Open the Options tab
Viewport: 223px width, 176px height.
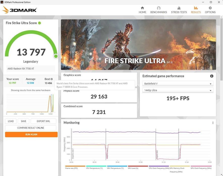(210, 10)
